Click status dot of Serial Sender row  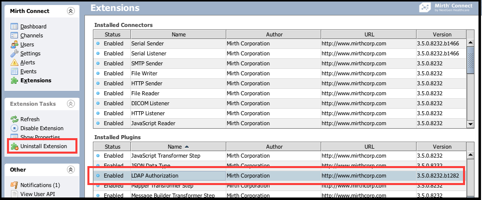point(98,43)
